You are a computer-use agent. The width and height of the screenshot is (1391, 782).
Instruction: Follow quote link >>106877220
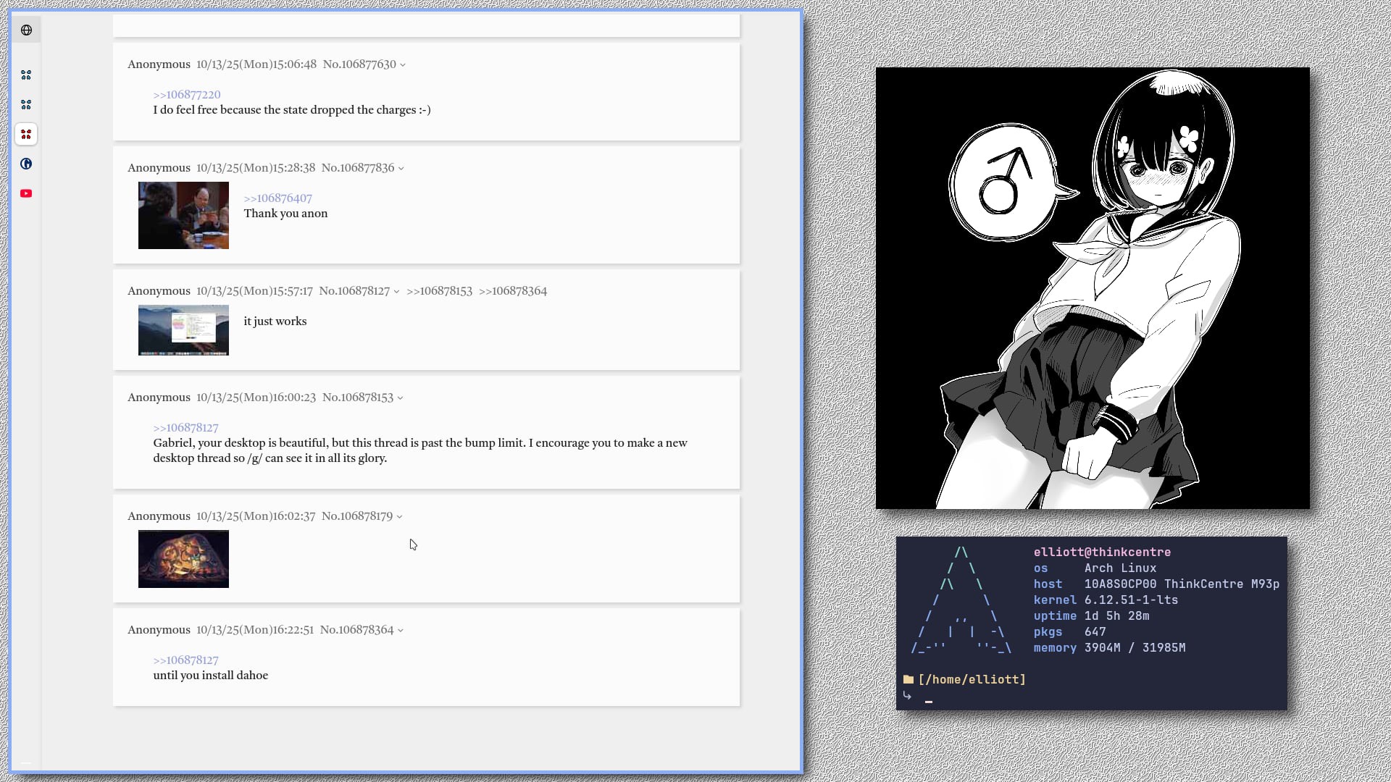(x=186, y=95)
